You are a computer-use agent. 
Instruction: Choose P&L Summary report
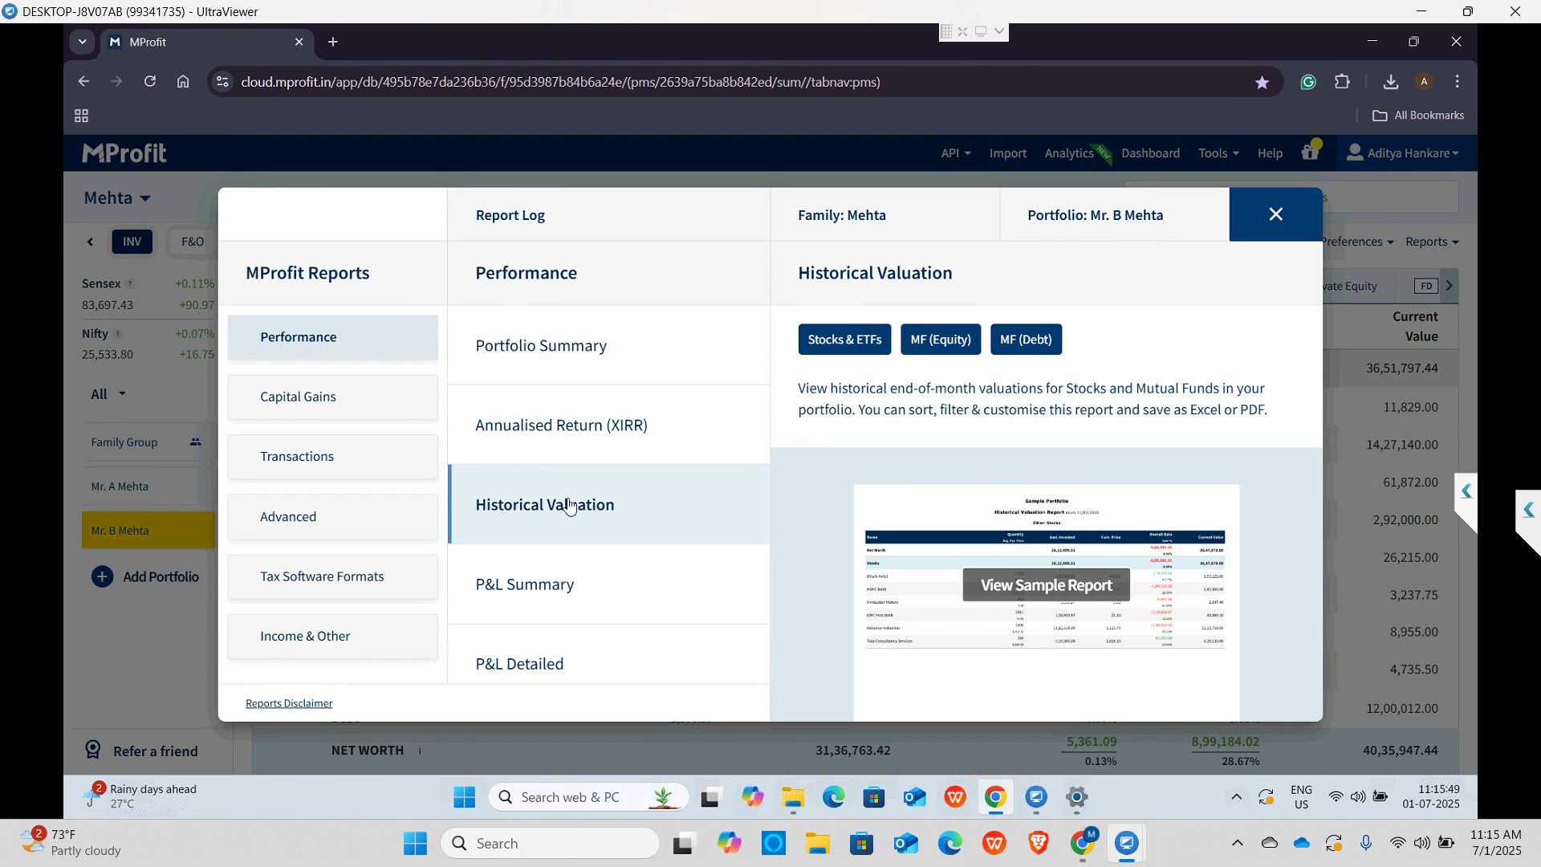tap(608, 584)
